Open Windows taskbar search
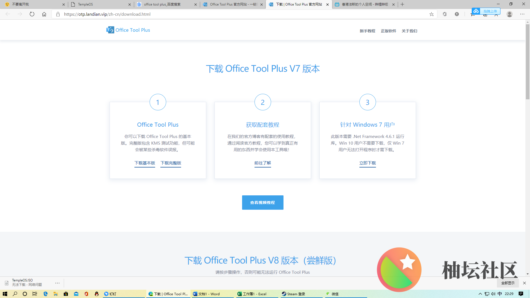Image resolution: width=530 pixels, height=298 pixels. click(x=15, y=294)
